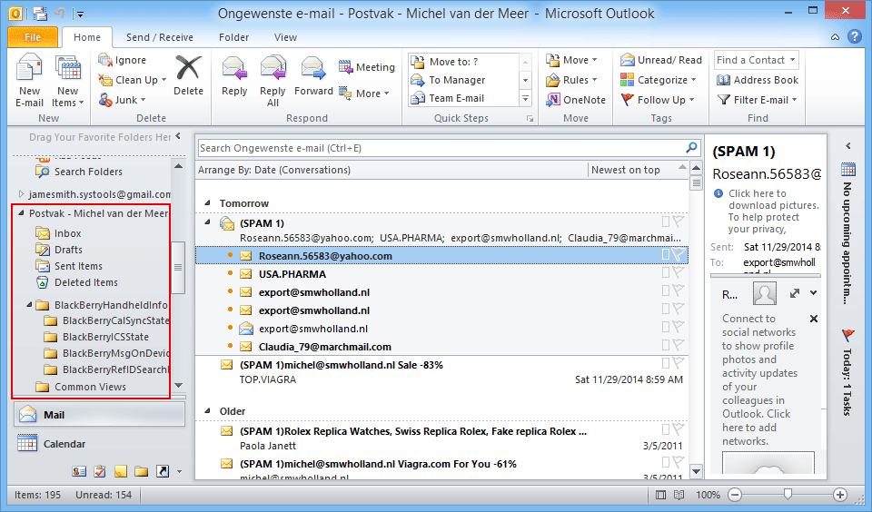The height and width of the screenshot is (512, 872).
Task: Open the Clean Up options
Action: [x=133, y=80]
